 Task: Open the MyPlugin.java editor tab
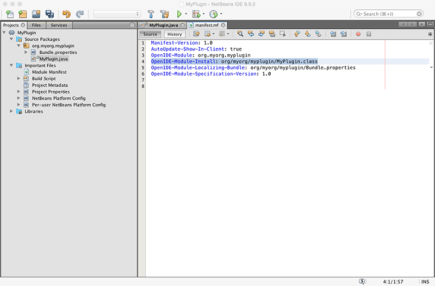pyautogui.click(x=164, y=25)
